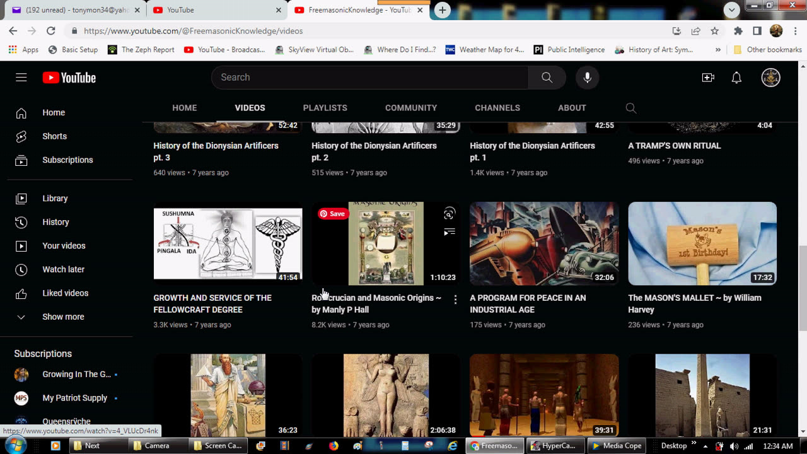The image size is (807, 454).
Task: Open History of the Dionysian Artificers pt. 3
Action: coord(216,151)
